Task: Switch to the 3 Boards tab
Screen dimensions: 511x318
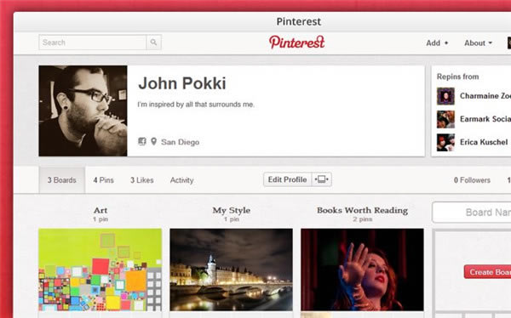Action: pos(62,180)
